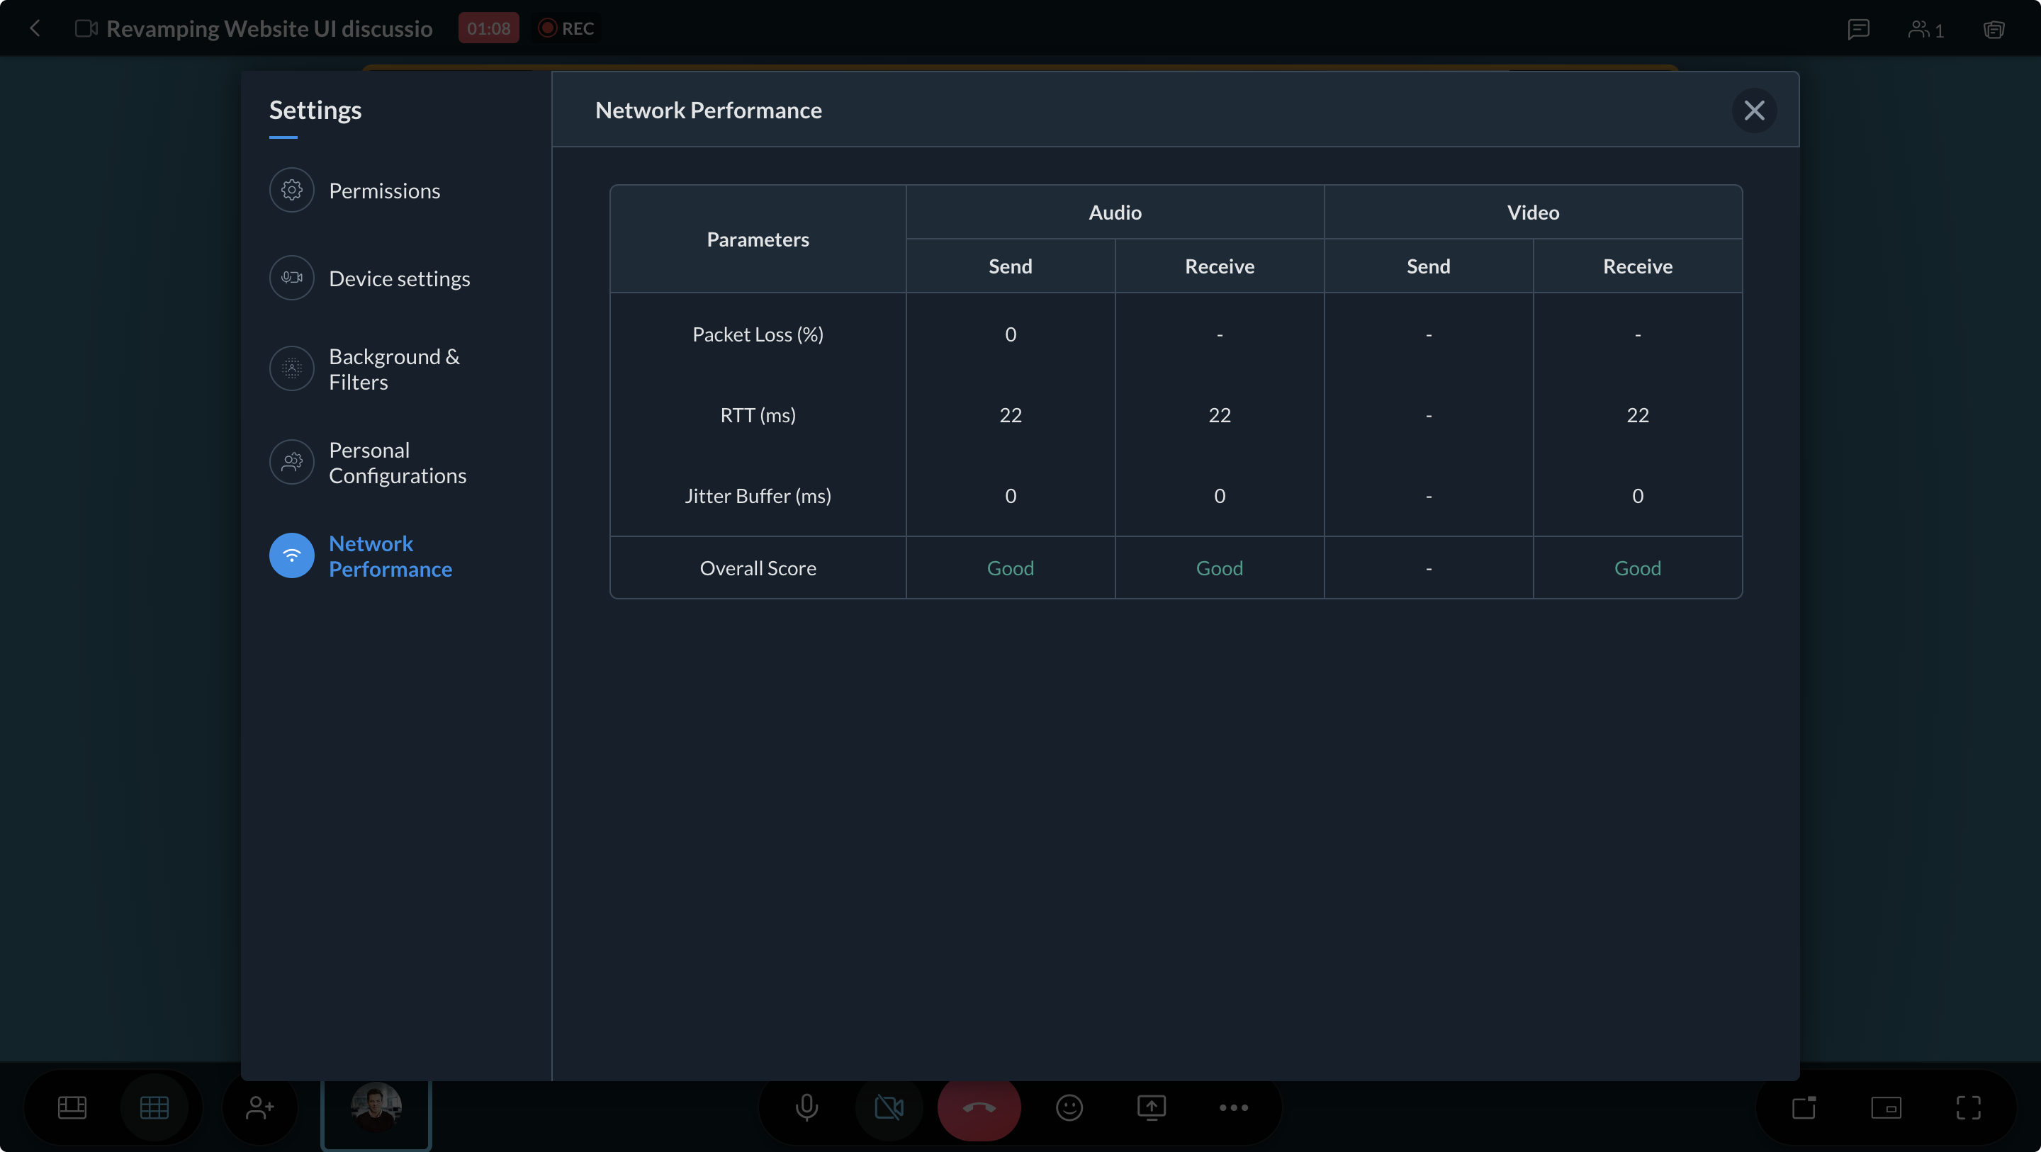Click the participant video thumbnail
Screen dimensions: 2041x1152
(376, 1109)
